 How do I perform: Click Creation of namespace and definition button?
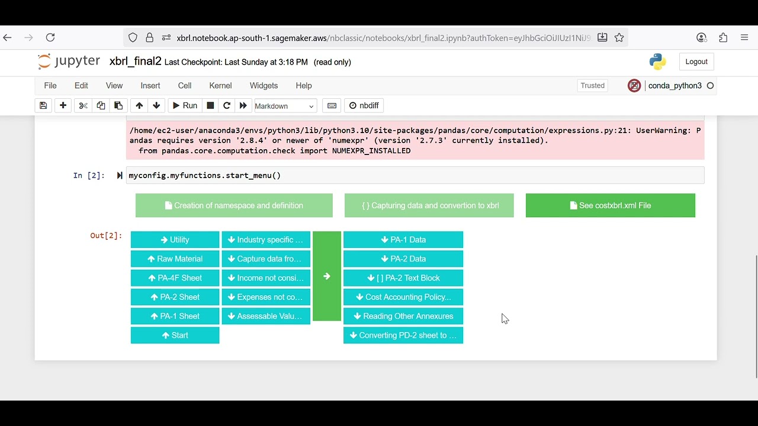point(234,205)
